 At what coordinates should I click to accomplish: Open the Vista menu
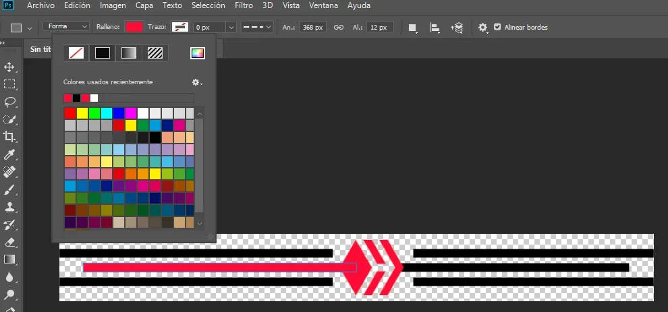pos(291,5)
